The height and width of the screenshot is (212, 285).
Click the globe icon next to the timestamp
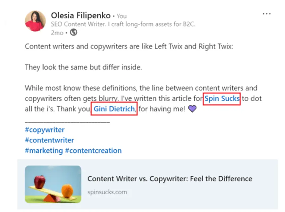73,32
